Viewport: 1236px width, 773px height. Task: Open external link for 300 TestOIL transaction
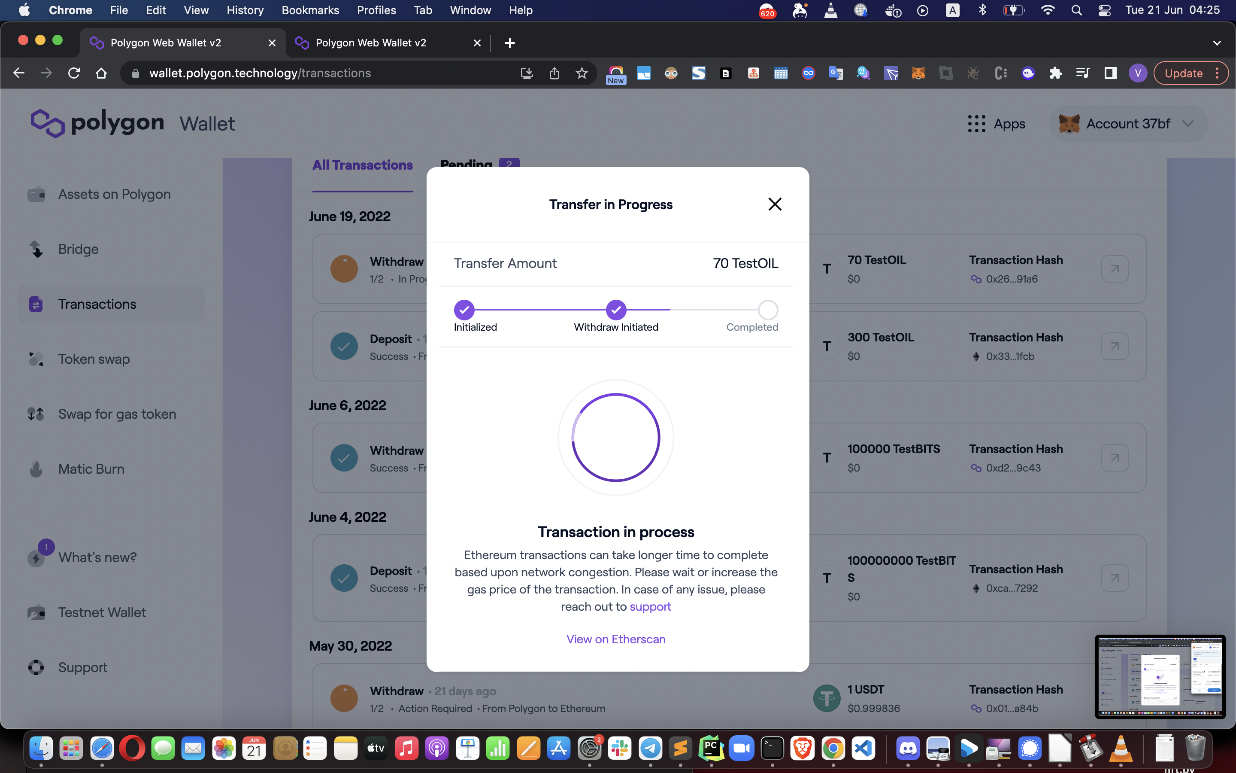pyautogui.click(x=1114, y=346)
